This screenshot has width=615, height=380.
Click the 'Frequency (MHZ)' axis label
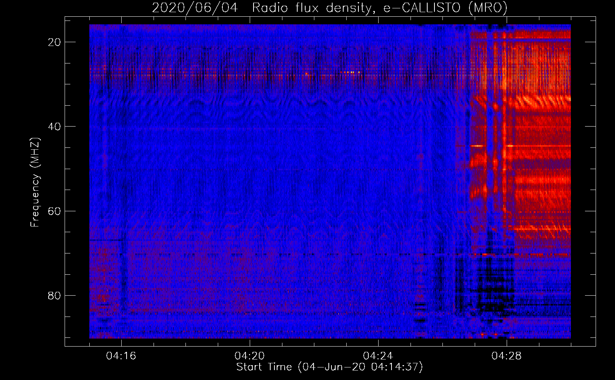35,182
